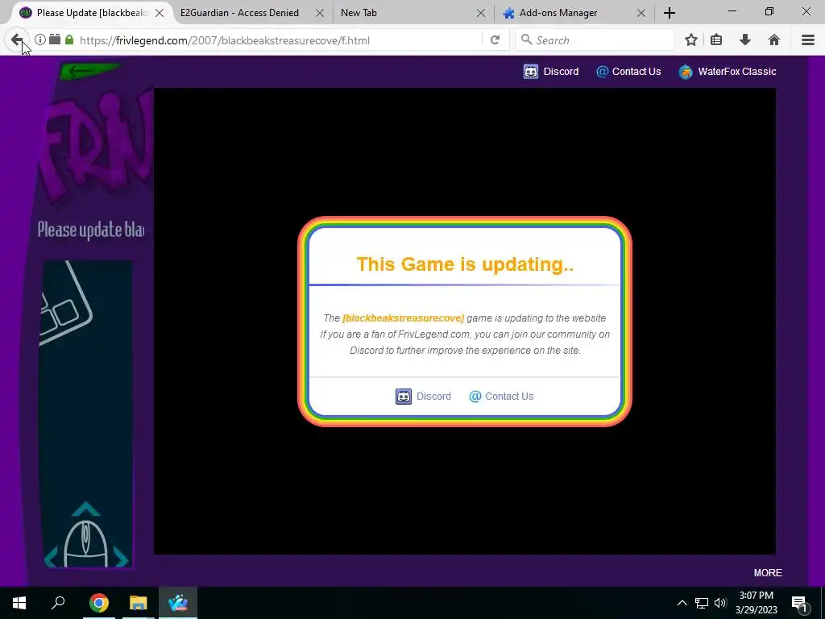
Task: Open Chrome from the taskbar
Action: (98, 603)
